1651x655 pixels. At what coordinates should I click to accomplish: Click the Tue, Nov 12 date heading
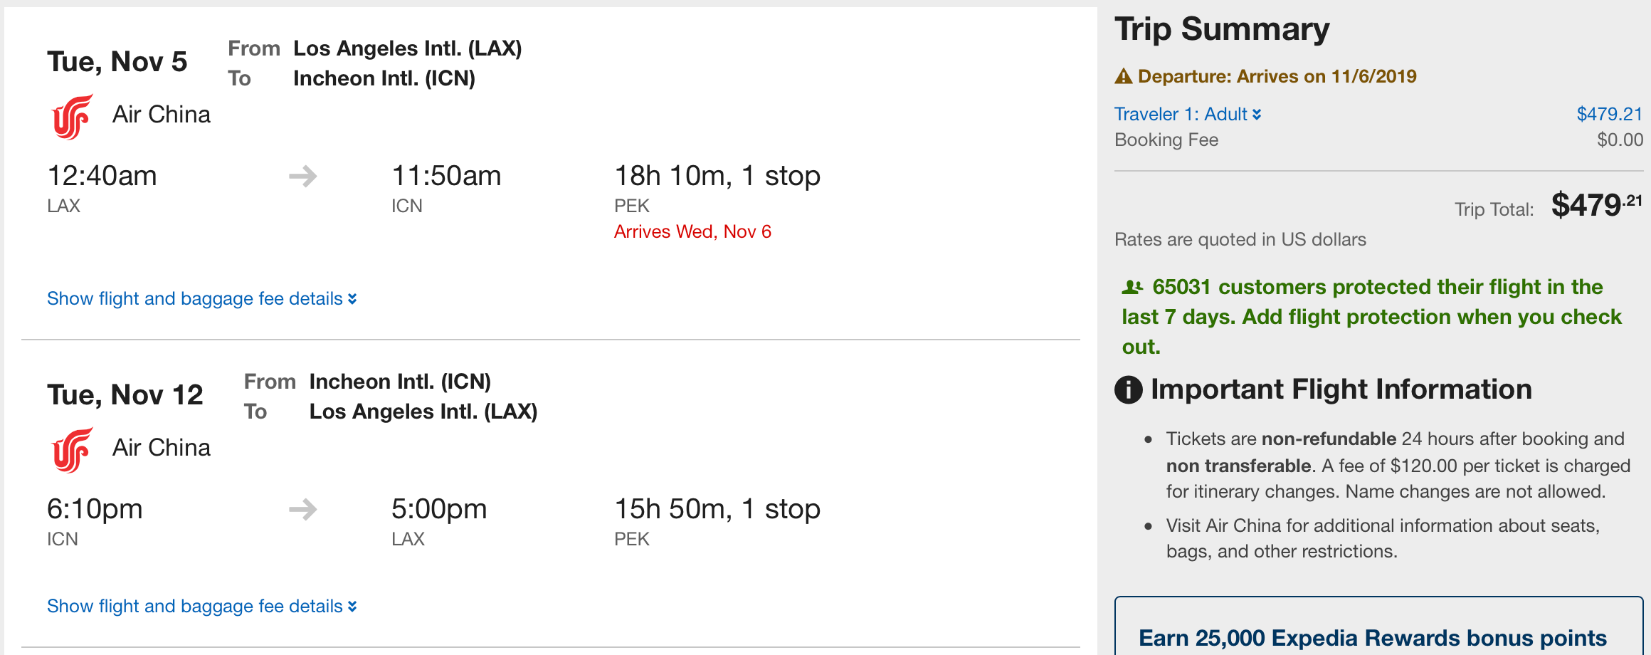tap(125, 395)
